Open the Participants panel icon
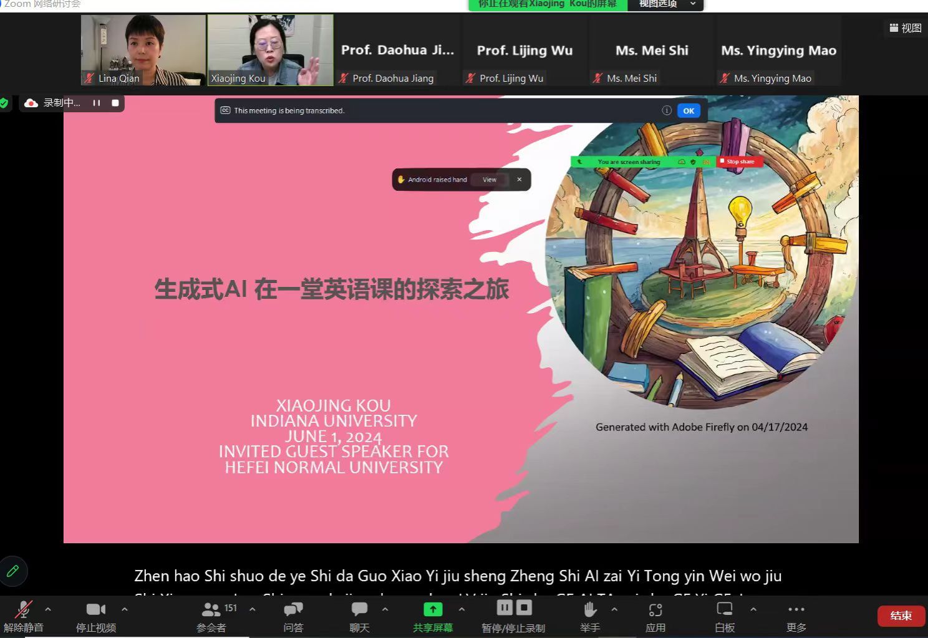 [211, 609]
